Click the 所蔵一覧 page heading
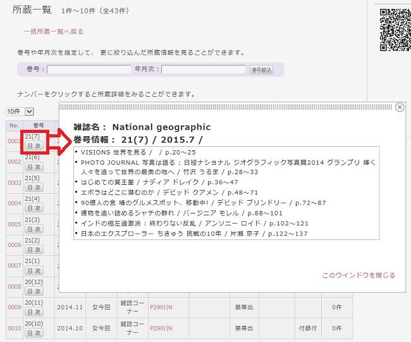This screenshot has width=411, height=342. (x=32, y=10)
